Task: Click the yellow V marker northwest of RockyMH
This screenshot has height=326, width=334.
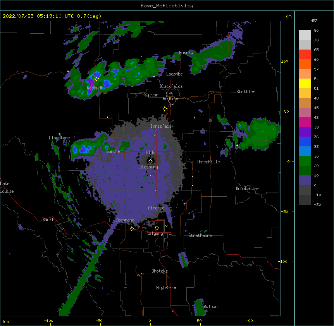Action: click(x=68, y=71)
